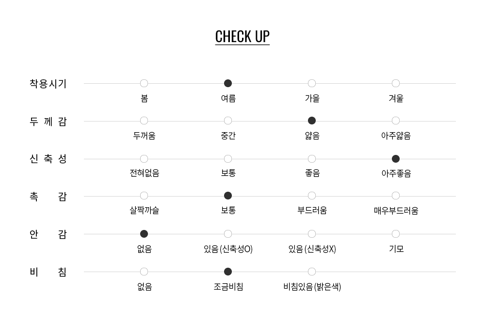
Task: Select the filled 아주좋음 elasticity dot
Action: tap(396, 159)
